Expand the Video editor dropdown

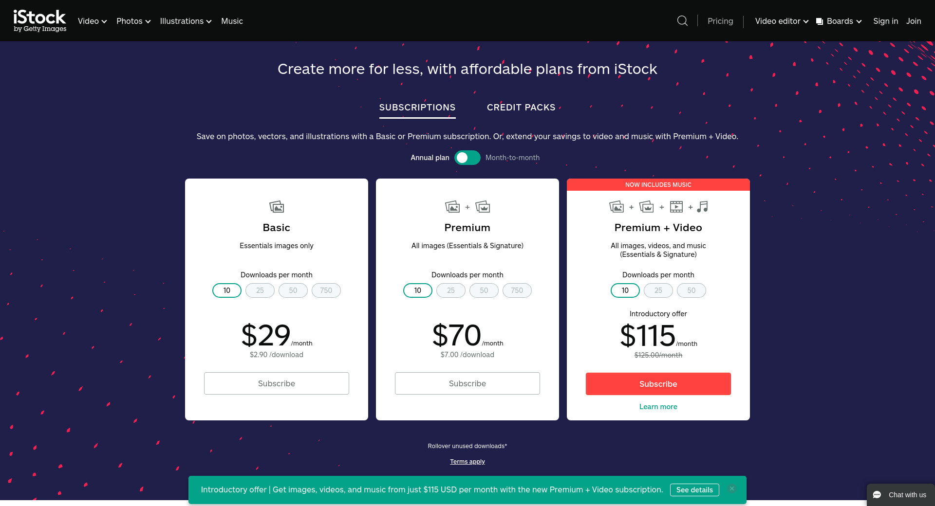tap(781, 21)
